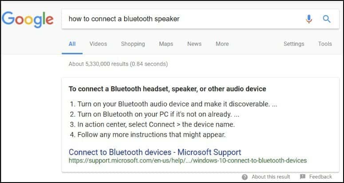This screenshot has width=344, height=183.
Task: Switch to the Videos tab
Action: (98, 44)
